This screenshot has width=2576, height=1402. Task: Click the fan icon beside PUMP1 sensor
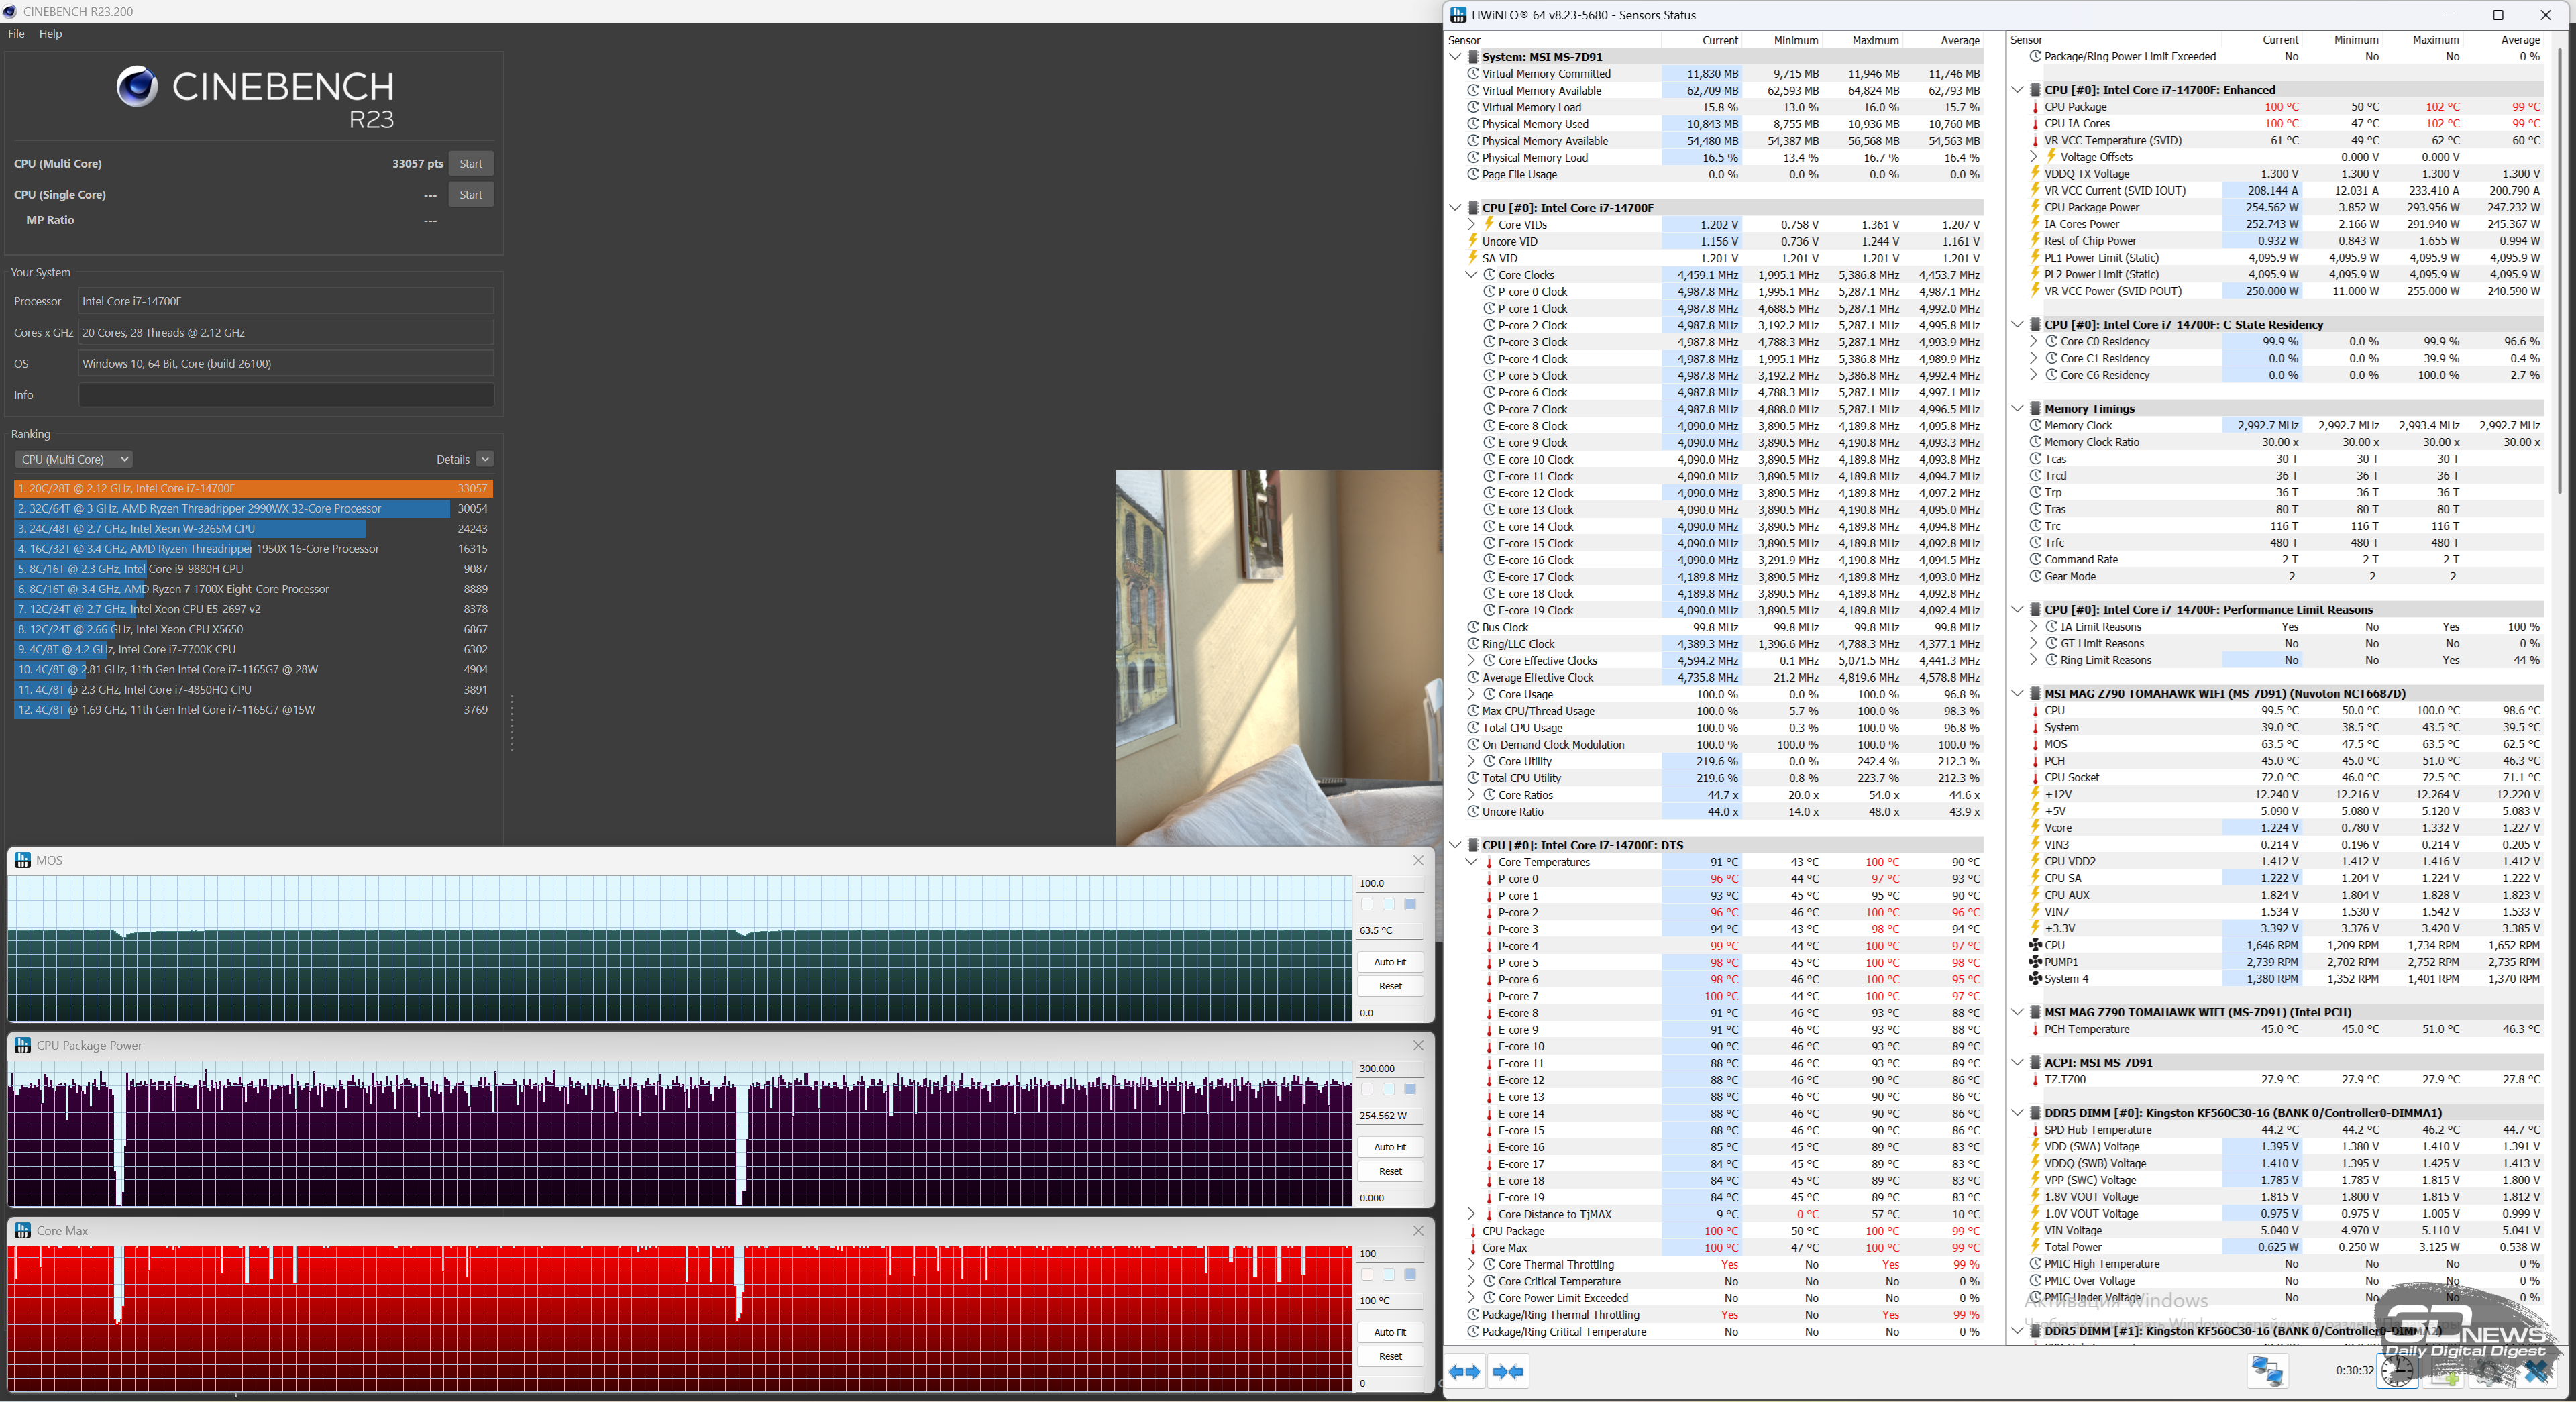pos(2034,962)
